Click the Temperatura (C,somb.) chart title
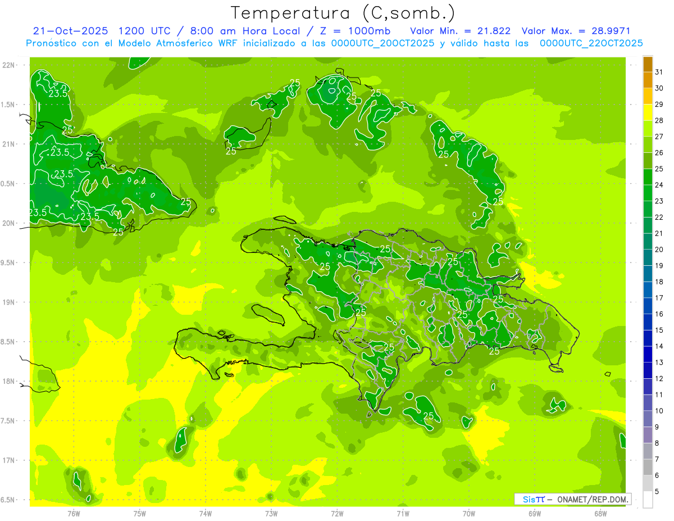 [343, 13]
